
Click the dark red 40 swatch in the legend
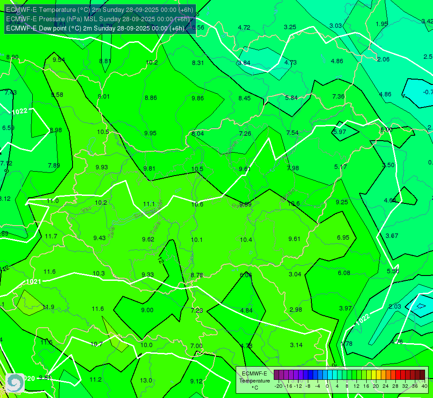tap(422, 375)
